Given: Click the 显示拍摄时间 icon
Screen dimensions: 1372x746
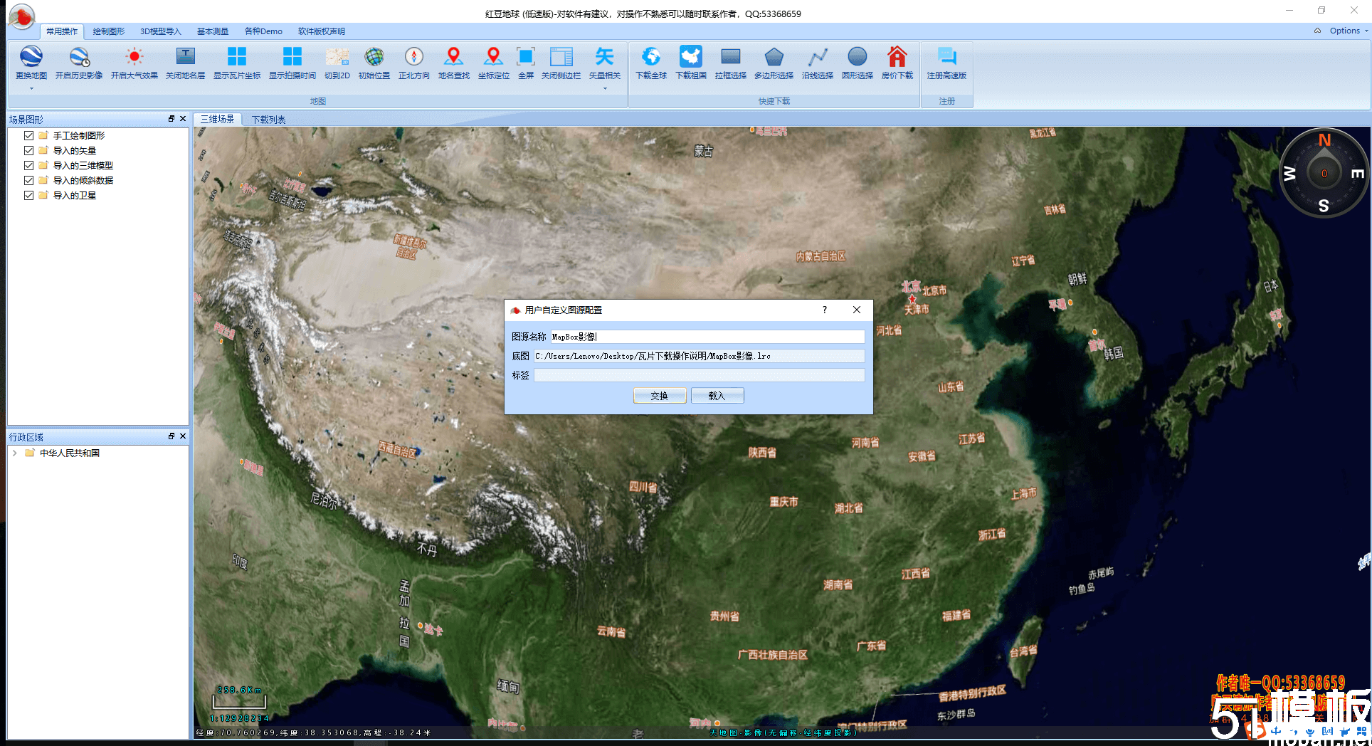Looking at the screenshot, I should [292, 56].
